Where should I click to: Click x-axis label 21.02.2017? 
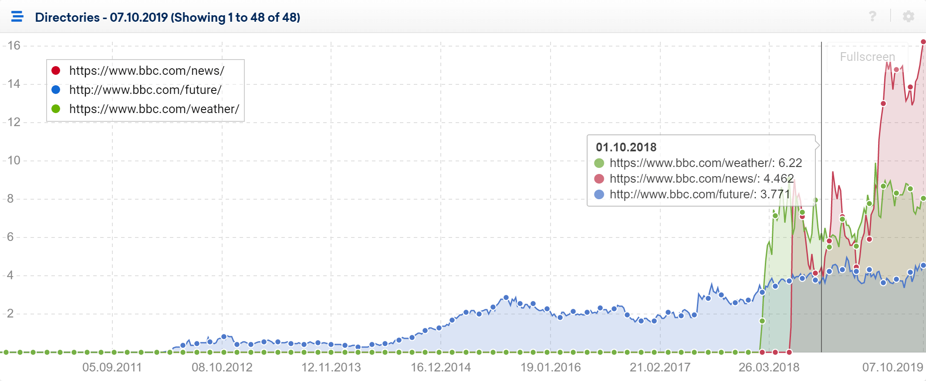[660, 367]
